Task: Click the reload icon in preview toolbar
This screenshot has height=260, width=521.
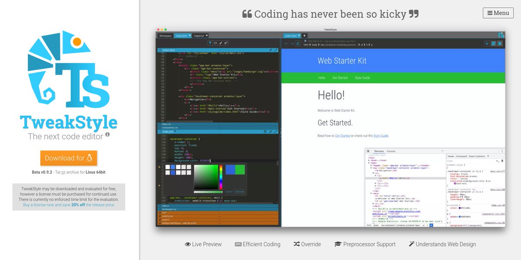Action: [x=298, y=44]
